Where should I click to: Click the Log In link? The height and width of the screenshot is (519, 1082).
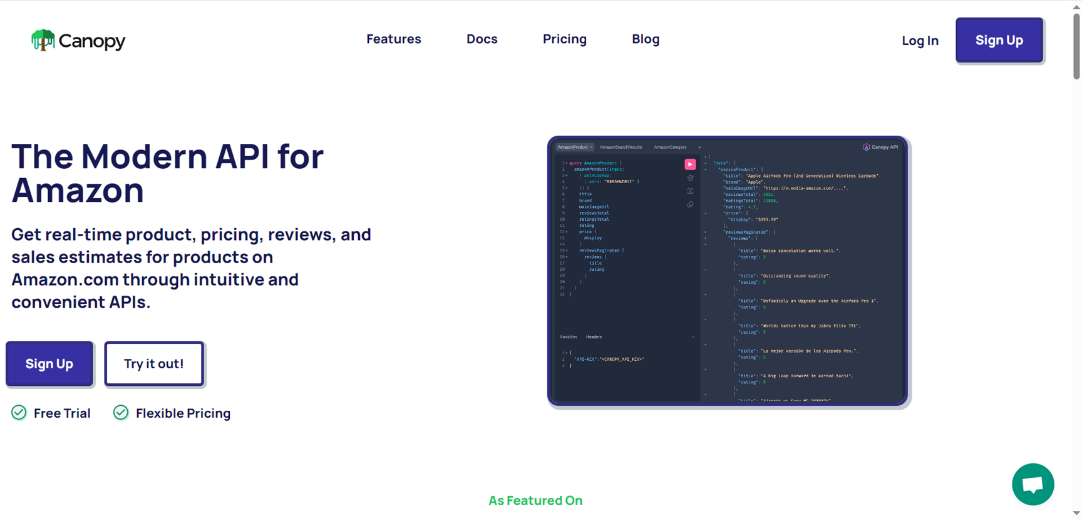coord(920,41)
